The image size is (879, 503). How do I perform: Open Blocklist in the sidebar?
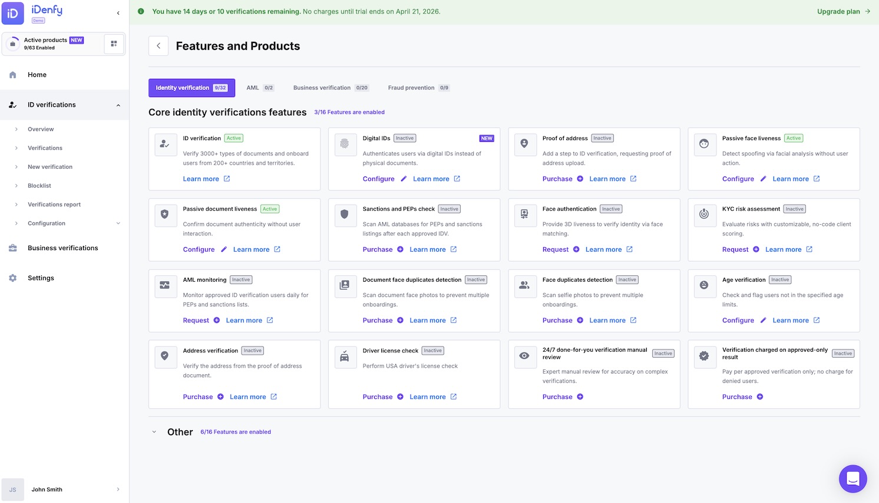click(39, 186)
